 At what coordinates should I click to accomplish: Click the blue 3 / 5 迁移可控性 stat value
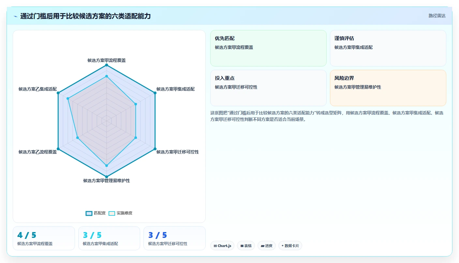click(157, 235)
